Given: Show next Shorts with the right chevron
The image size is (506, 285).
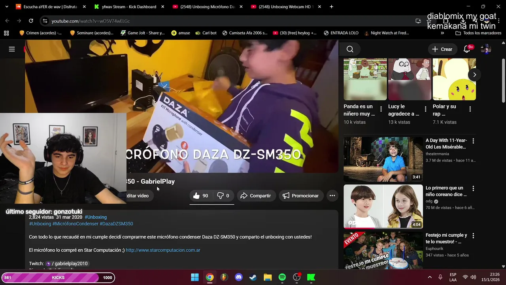Looking at the screenshot, I should coord(474,74).
